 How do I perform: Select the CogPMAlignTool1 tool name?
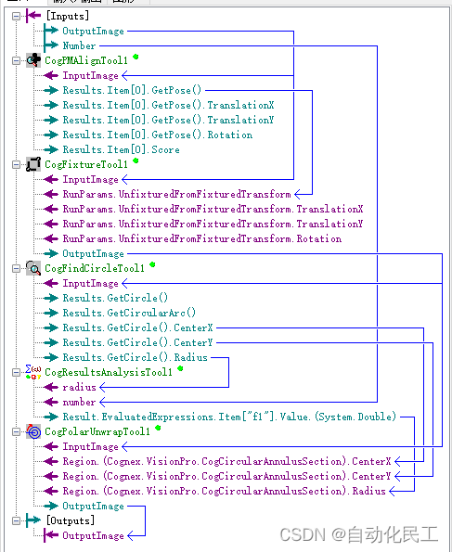point(86,60)
